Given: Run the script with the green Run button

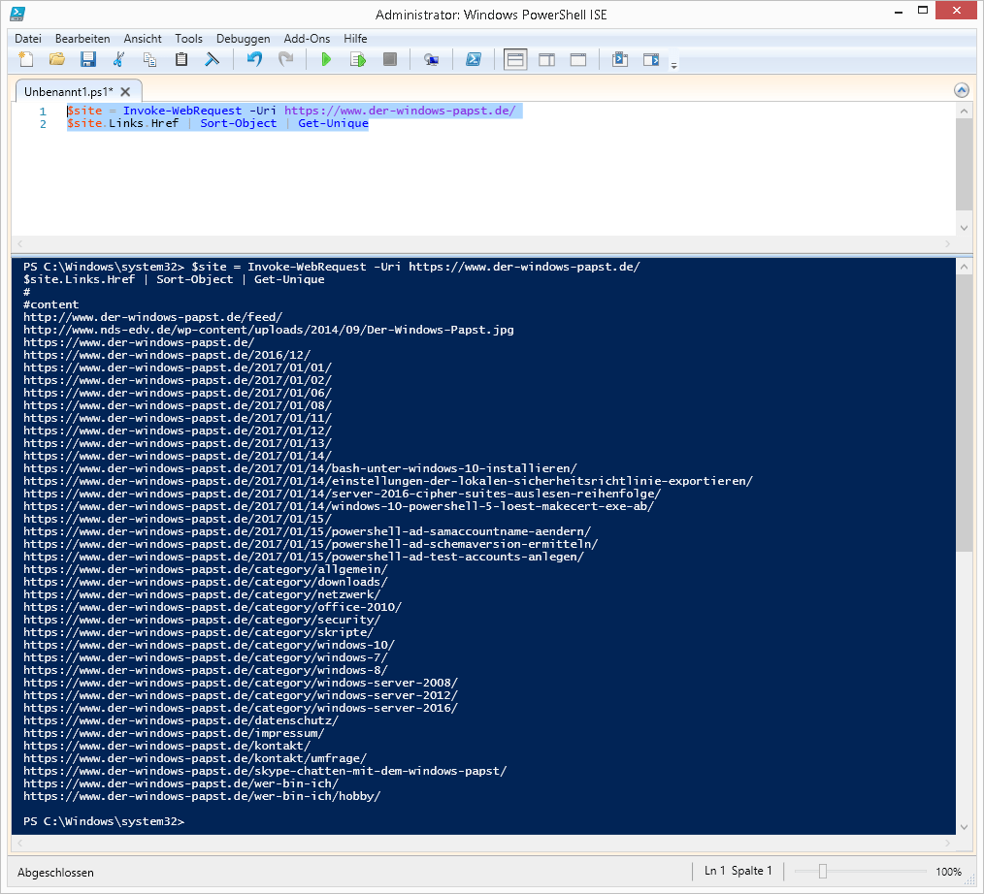Looking at the screenshot, I should [x=327, y=59].
